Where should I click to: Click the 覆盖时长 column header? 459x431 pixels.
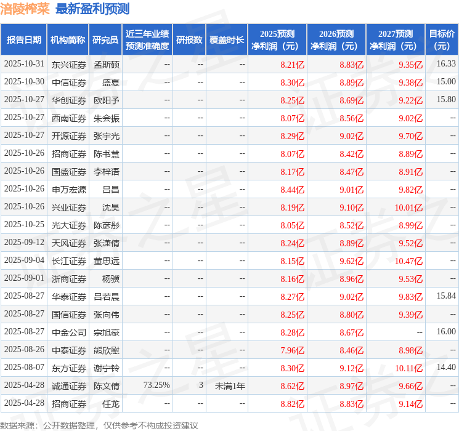coord(227,39)
